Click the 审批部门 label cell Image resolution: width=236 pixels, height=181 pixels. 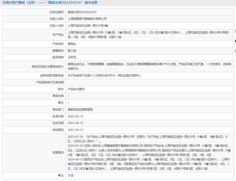pyautogui.click(x=34, y=109)
